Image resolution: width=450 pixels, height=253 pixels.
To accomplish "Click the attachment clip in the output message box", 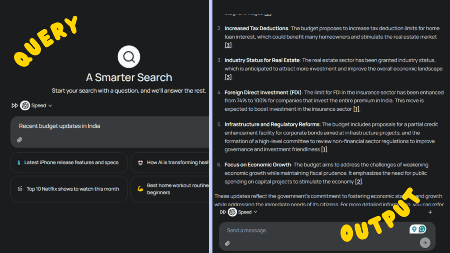I will click(228, 242).
